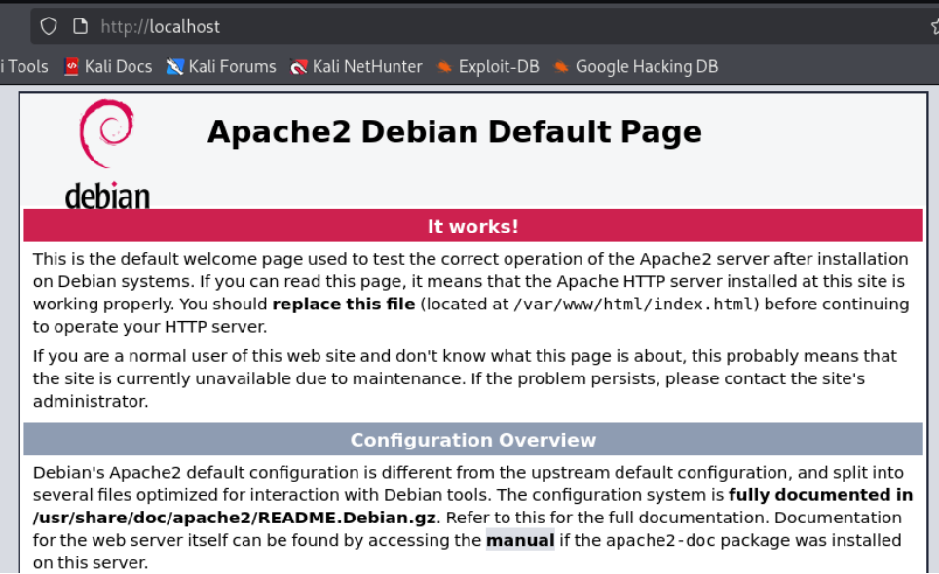The width and height of the screenshot is (939, 574).
Task: Open the Kali Forums bookmark
Action: [x=221, y=66]
